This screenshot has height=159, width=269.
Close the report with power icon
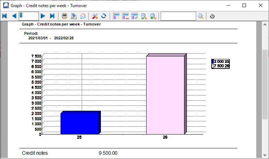pos(212,16)
